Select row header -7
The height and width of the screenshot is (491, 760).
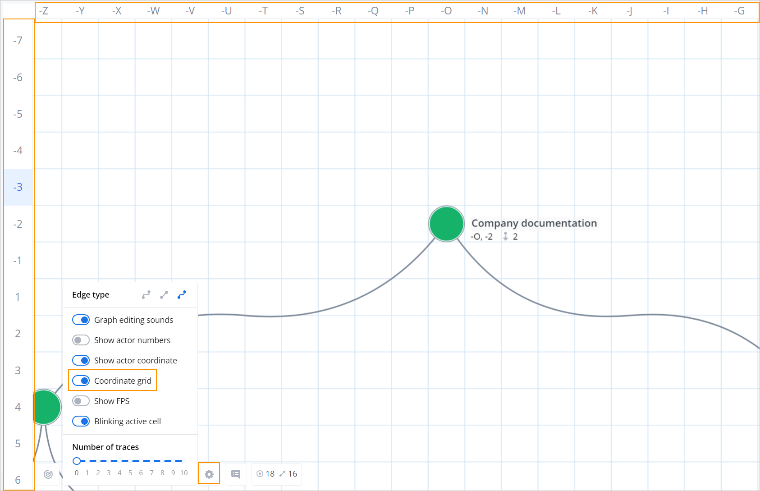[18, 41]
